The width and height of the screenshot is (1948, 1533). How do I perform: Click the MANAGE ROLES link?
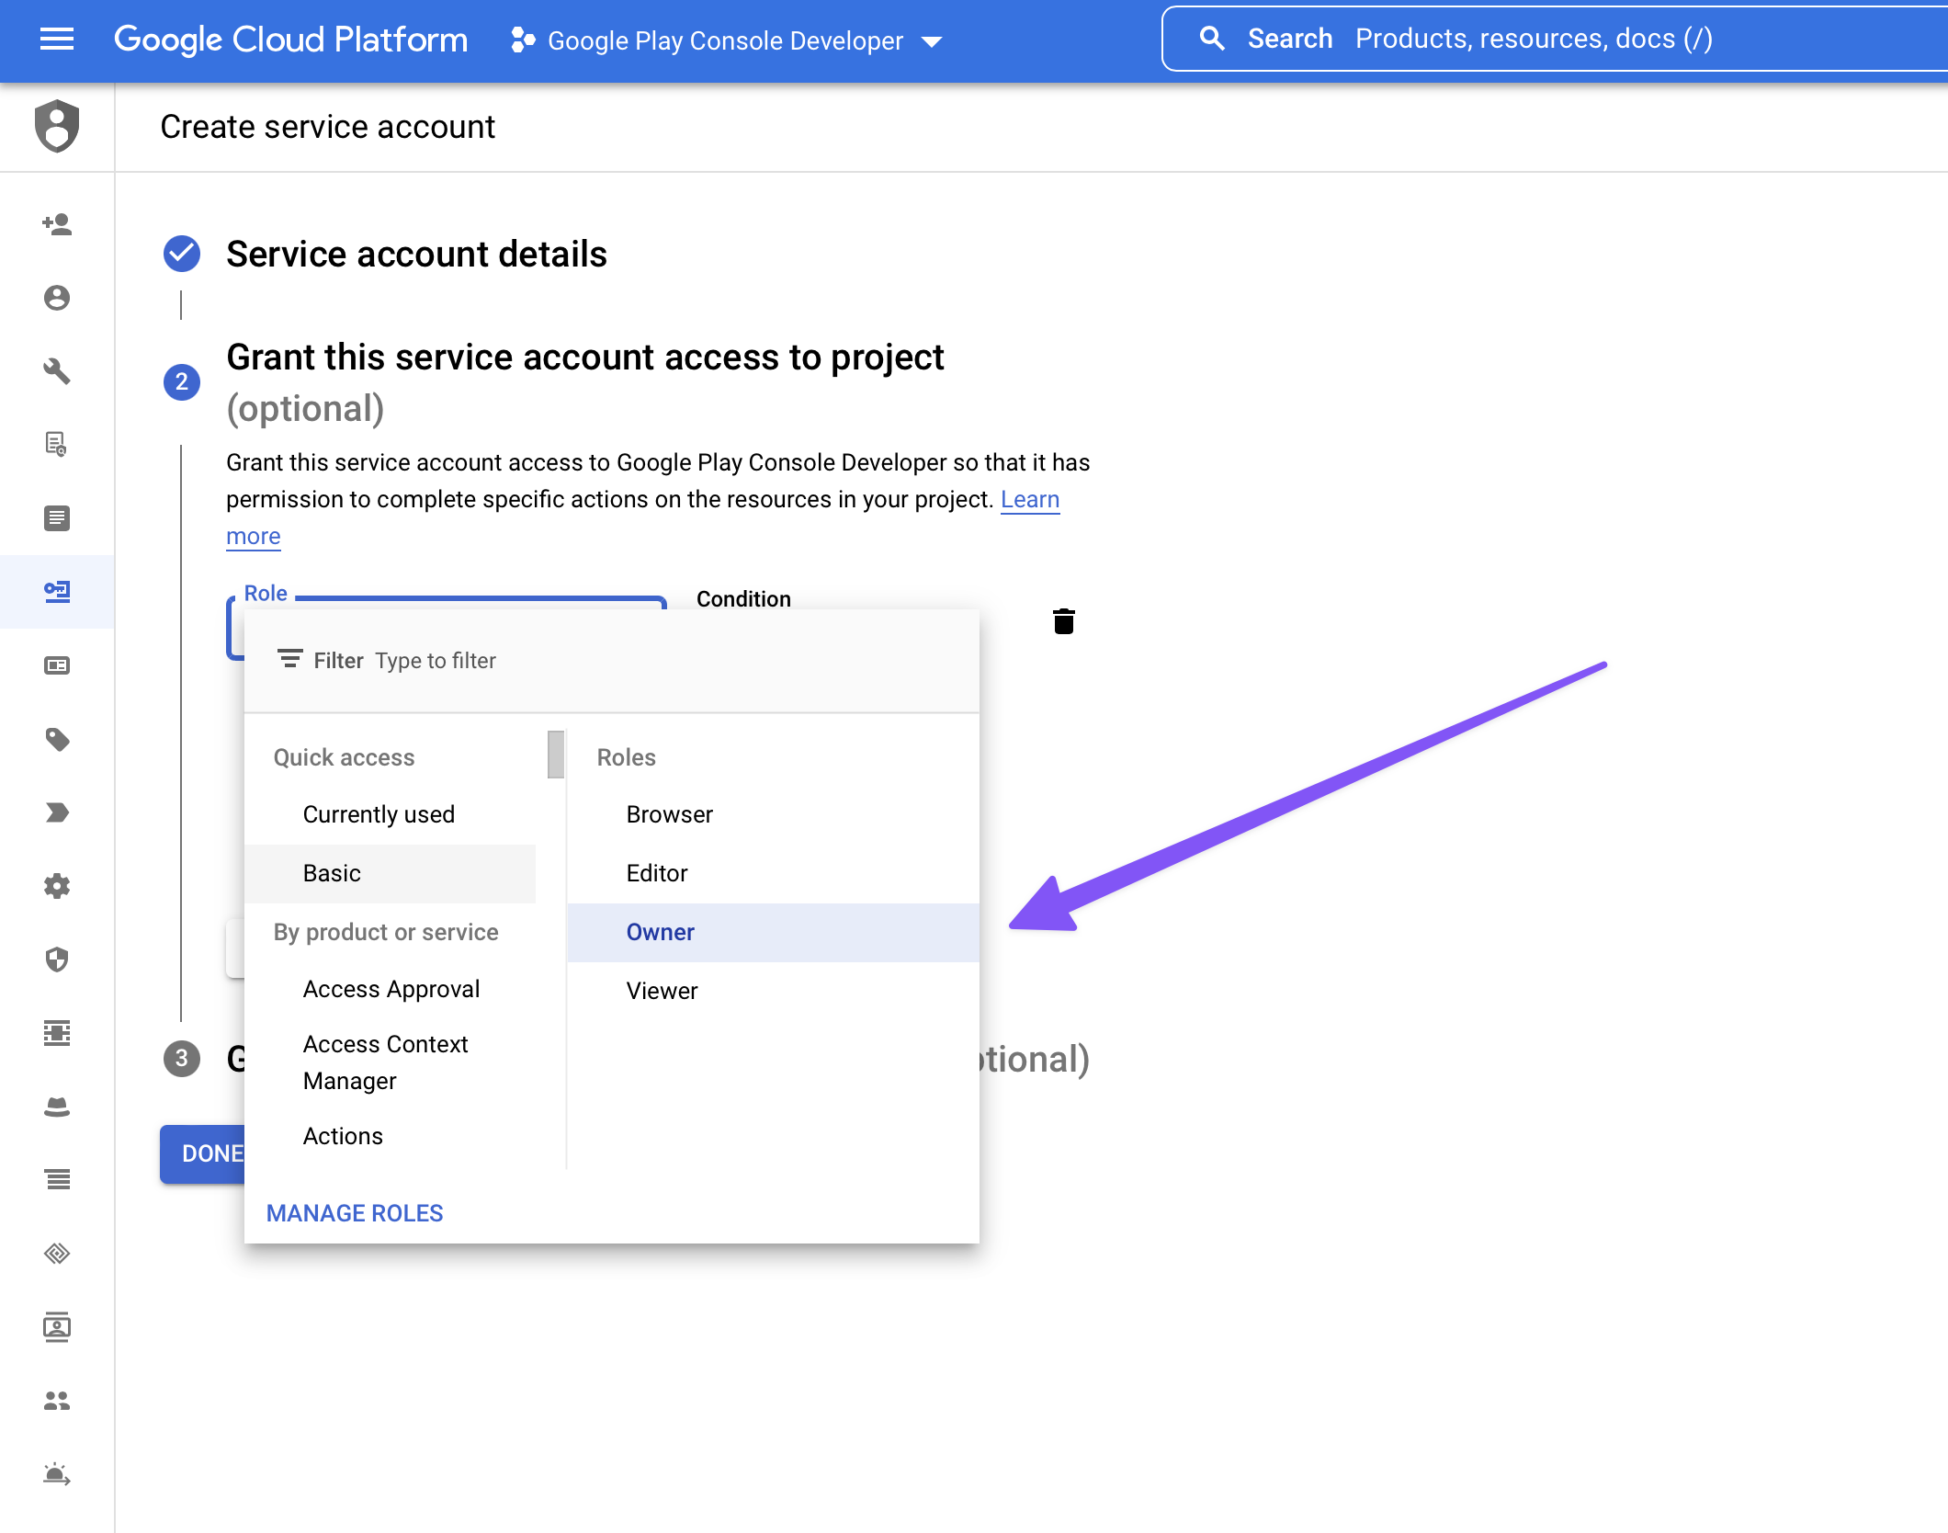(355, 1213)
